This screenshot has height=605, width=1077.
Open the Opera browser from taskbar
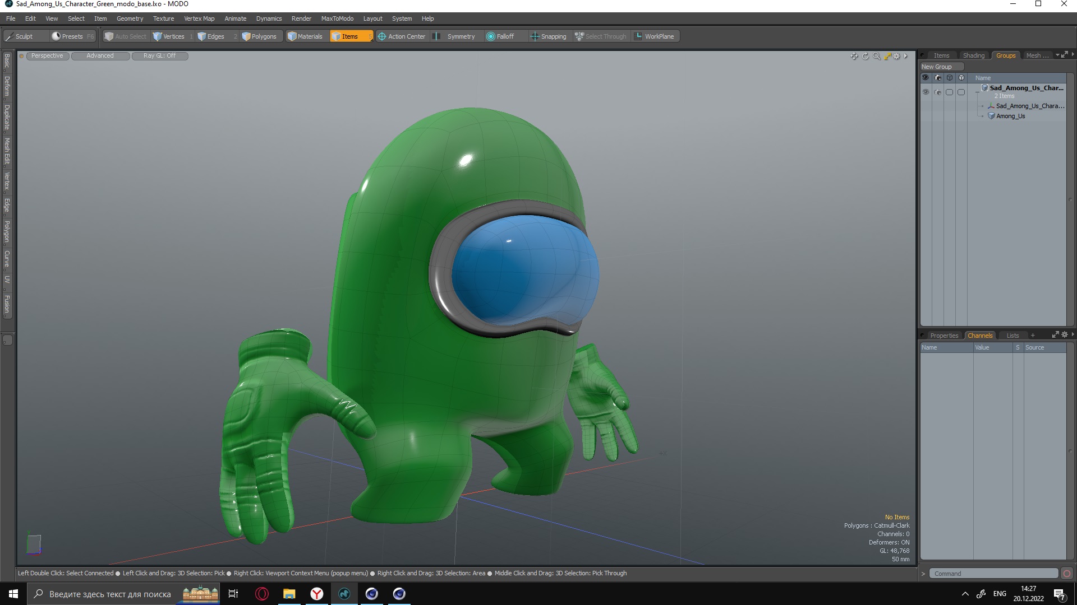tap(262, 594)
